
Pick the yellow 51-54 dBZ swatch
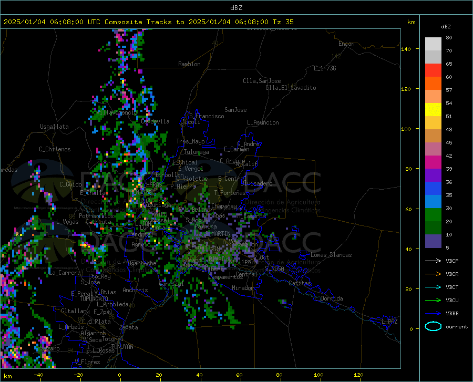tap(433, 110)
